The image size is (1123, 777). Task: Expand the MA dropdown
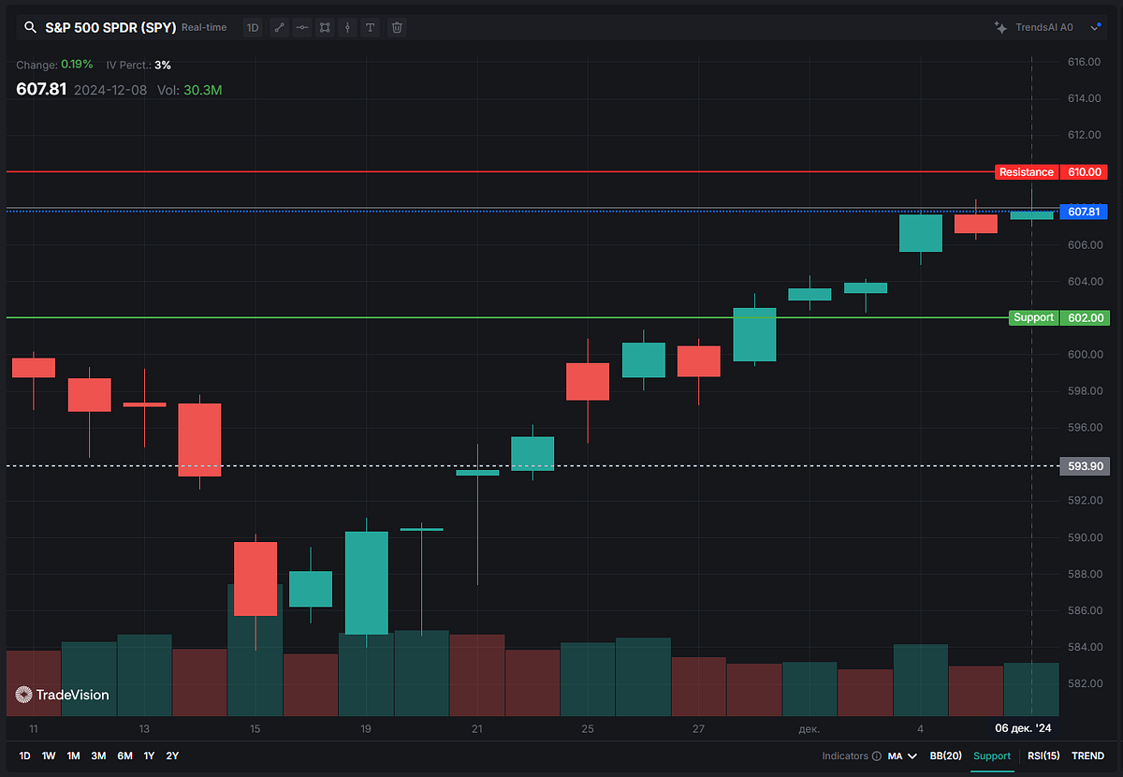(903, 755)
